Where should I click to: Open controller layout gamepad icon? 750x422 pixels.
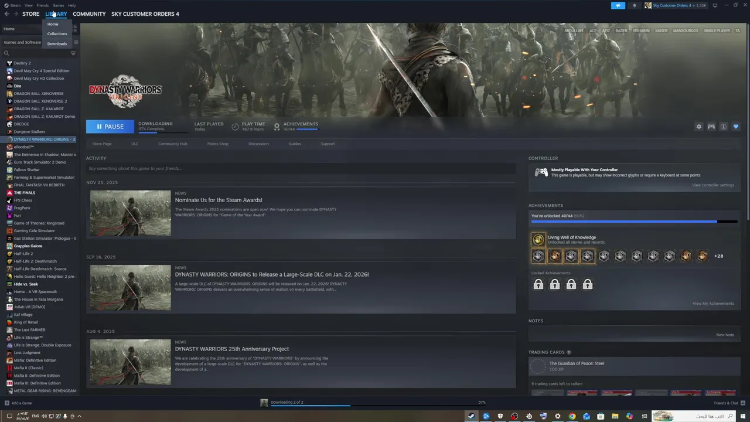tap(711, 127)
